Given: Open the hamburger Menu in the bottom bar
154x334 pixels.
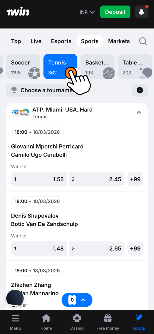Looking at the screenshot, I should click(x=15, y=321).
